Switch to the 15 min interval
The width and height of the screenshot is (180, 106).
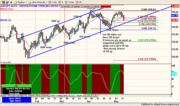click(69, 2)
